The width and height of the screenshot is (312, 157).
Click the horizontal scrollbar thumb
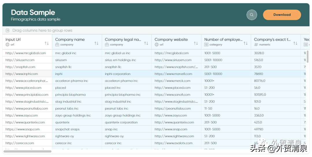(x=27, y=152)
